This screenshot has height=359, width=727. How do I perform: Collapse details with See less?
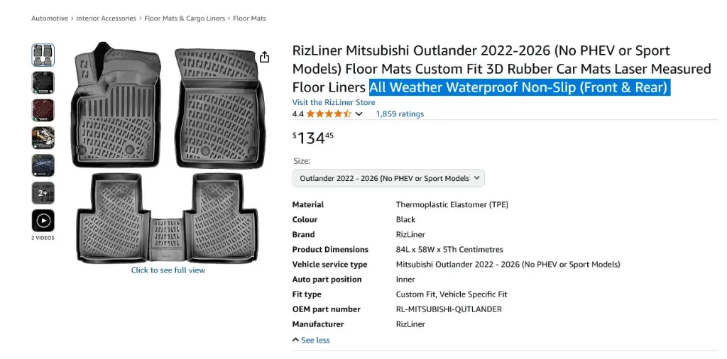click(x=311, y=340)
